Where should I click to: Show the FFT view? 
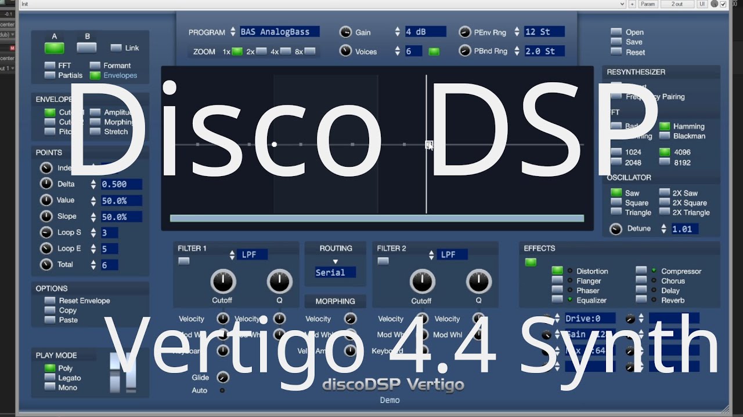click(50, 65)
